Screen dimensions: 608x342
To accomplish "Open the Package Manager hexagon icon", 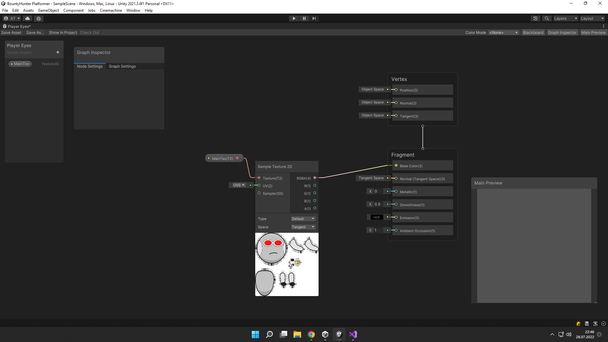I will pyautogui.click(x=38, y=18).
